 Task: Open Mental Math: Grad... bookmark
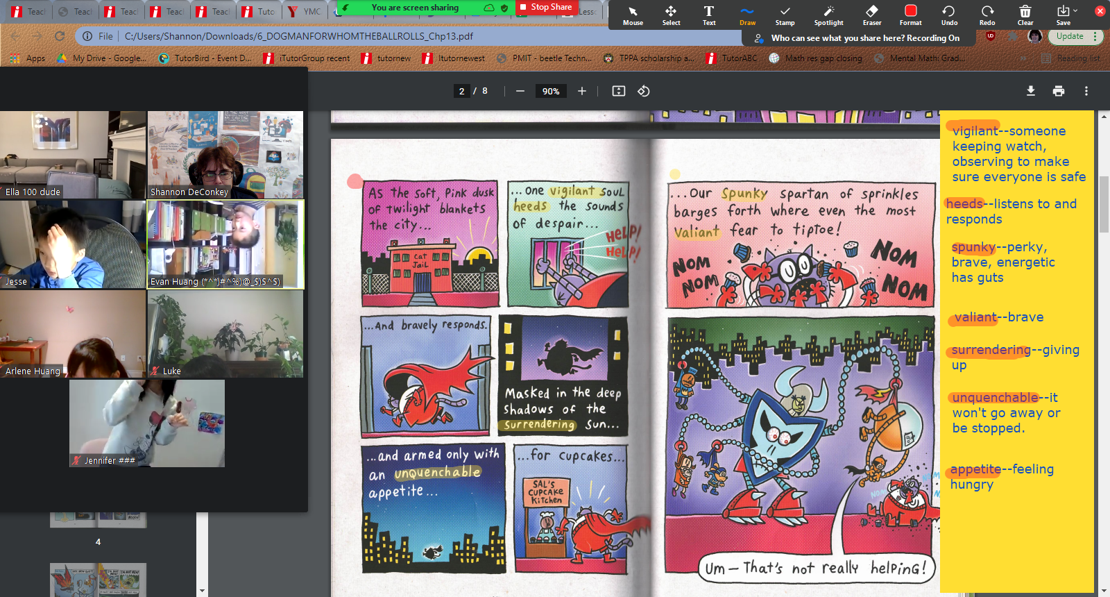coord(919,58)
